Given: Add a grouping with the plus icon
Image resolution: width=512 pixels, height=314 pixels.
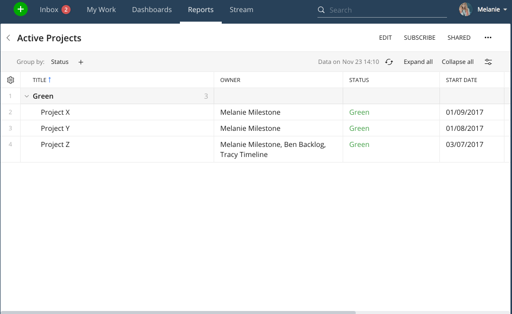Looking at the screenshot, I should [81, 62].
